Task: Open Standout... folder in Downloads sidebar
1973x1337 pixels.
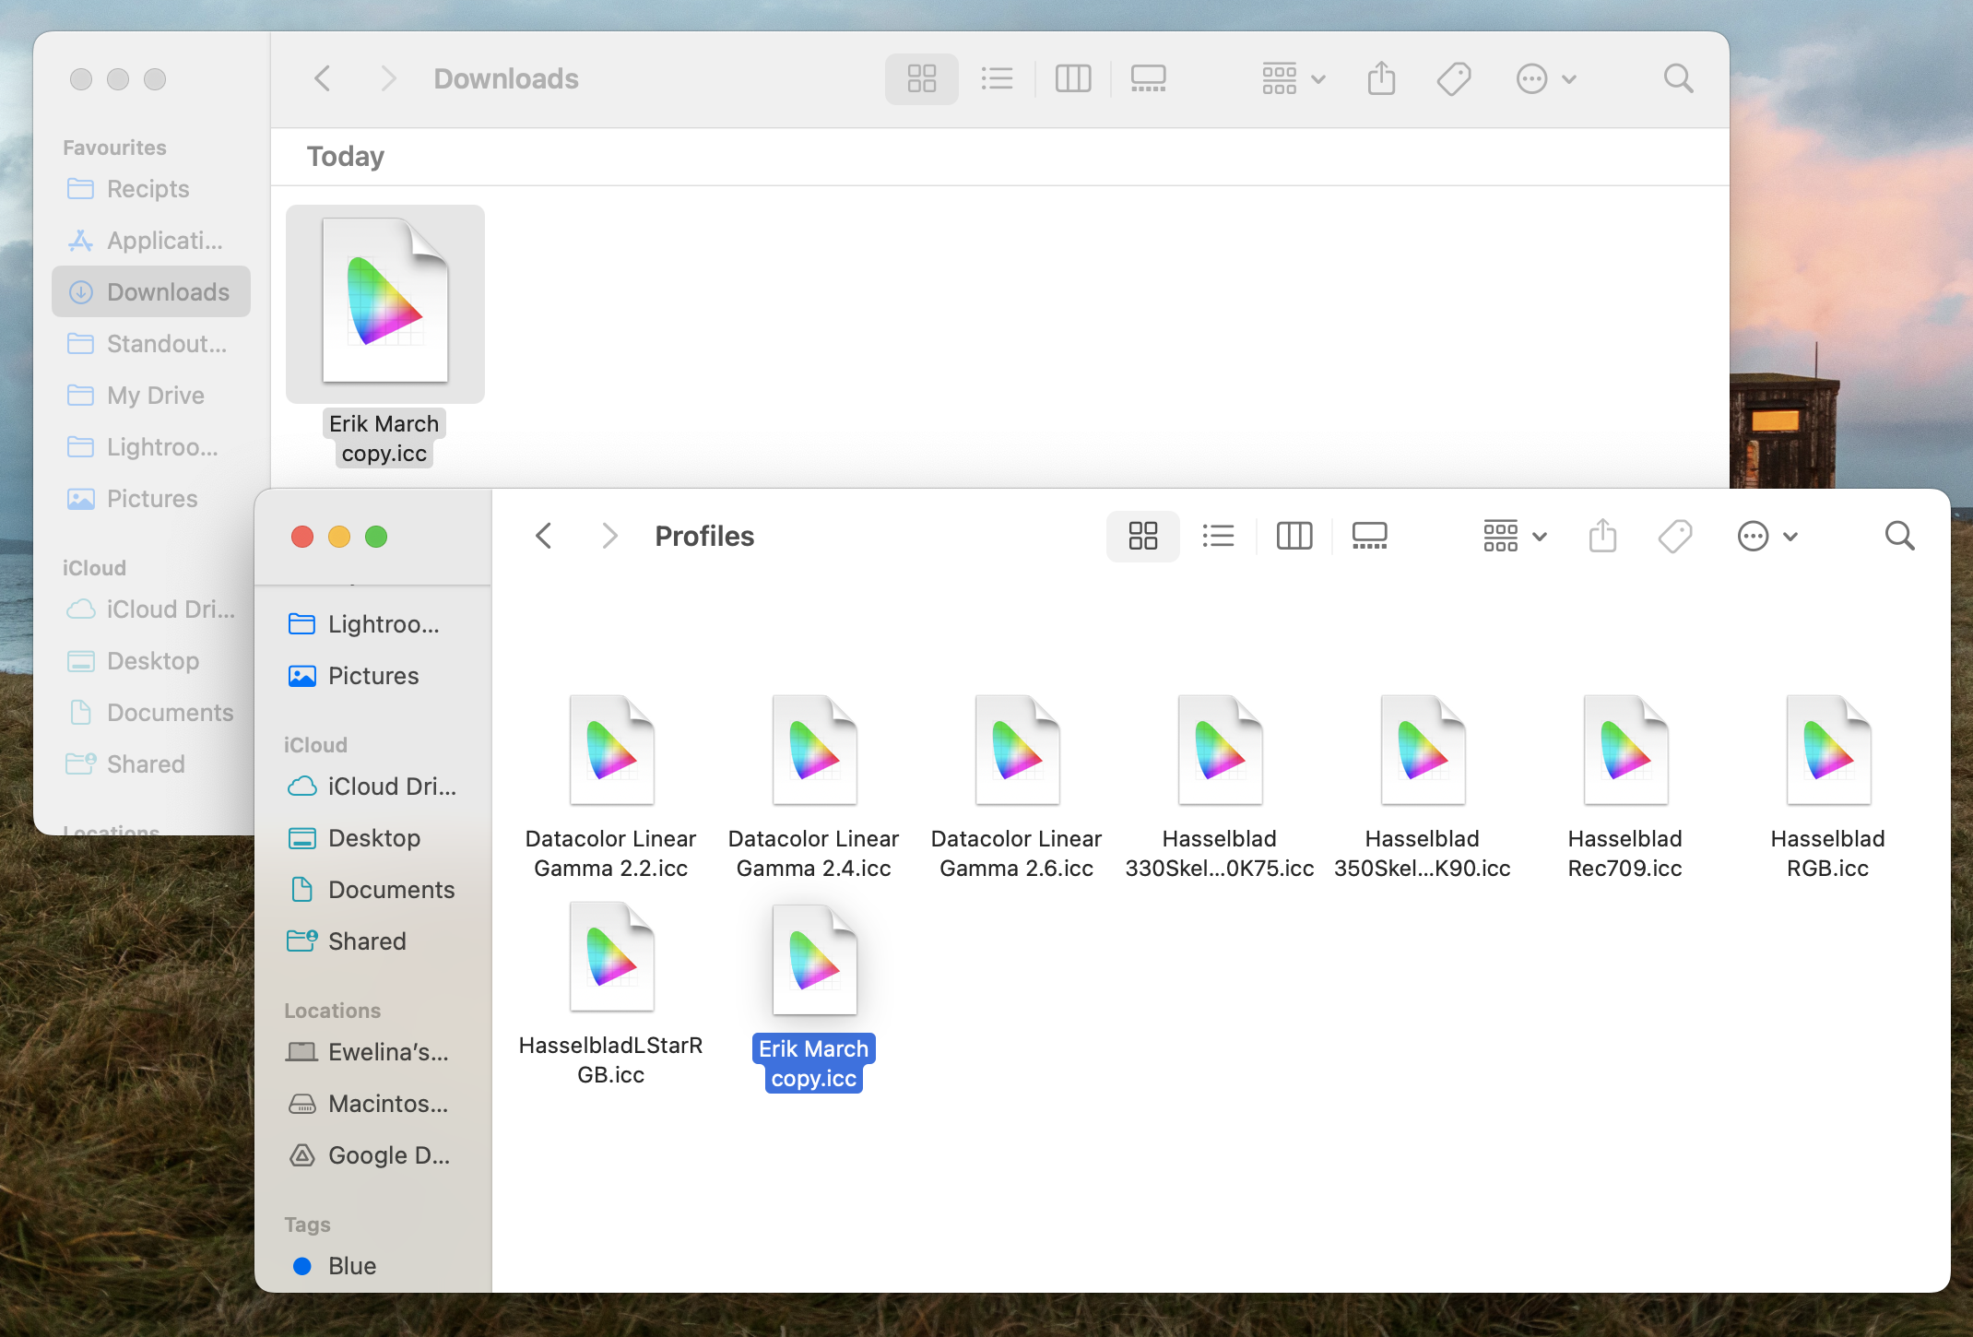Action: point(151,344)
